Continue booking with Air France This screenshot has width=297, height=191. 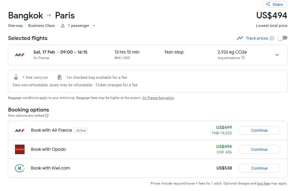259,130
